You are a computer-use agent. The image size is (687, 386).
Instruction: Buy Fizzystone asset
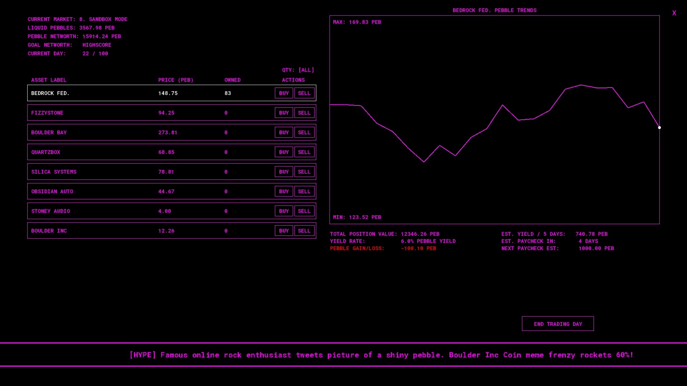[284, 113]
